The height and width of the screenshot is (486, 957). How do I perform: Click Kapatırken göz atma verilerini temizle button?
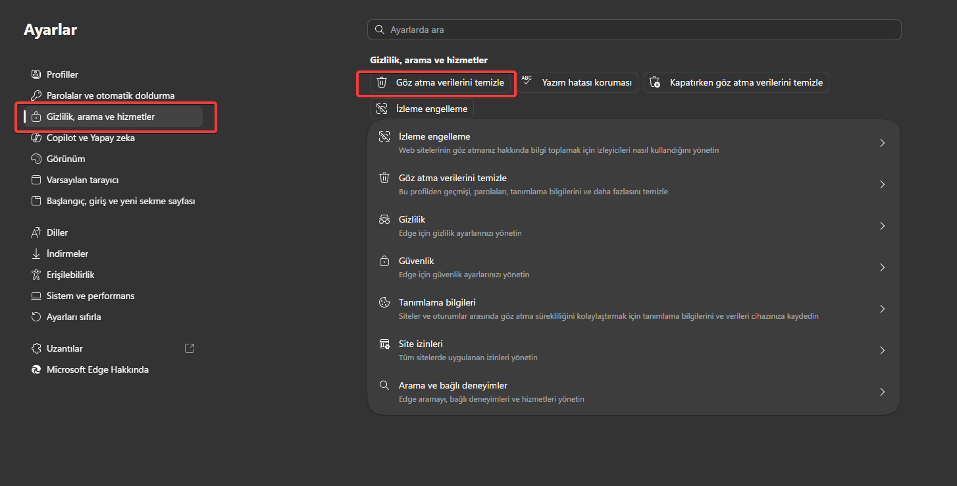[x=737, y=82]
